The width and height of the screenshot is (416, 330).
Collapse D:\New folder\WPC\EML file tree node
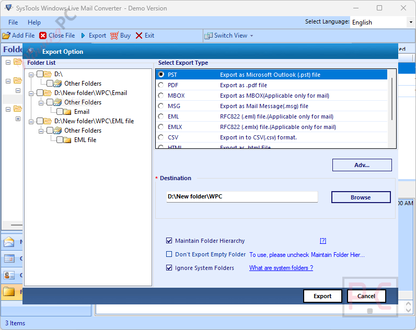(31, 122)
